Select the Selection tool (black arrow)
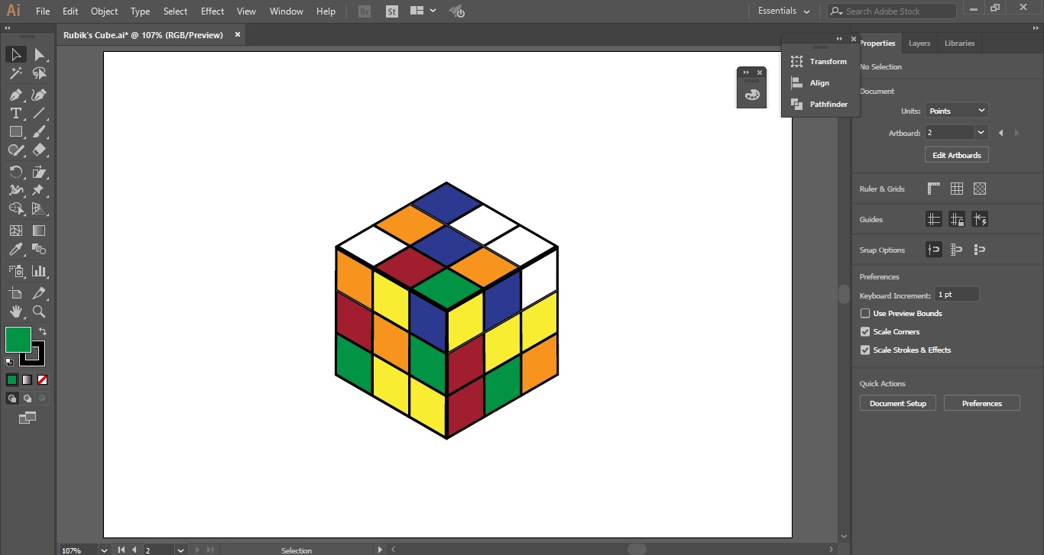The image size is (1044, 555). 15,55
